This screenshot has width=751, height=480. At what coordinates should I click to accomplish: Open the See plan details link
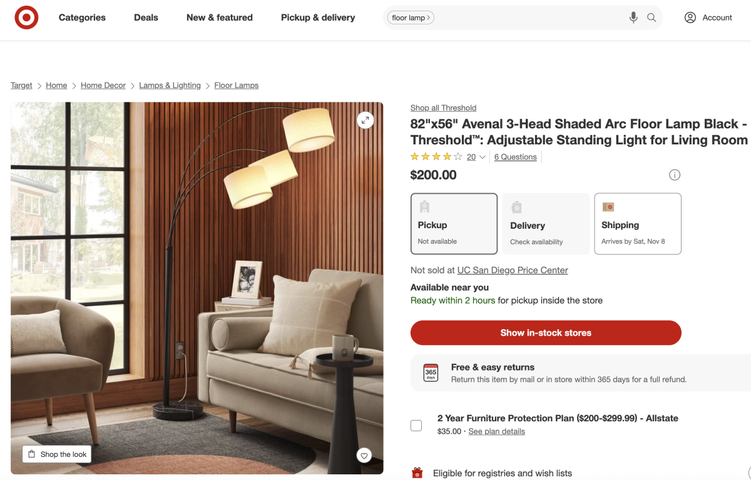[496, 431]
